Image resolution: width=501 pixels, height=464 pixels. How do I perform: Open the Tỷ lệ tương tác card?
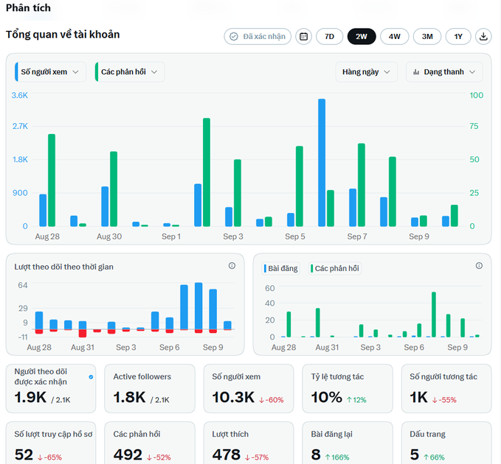[348, 388]
